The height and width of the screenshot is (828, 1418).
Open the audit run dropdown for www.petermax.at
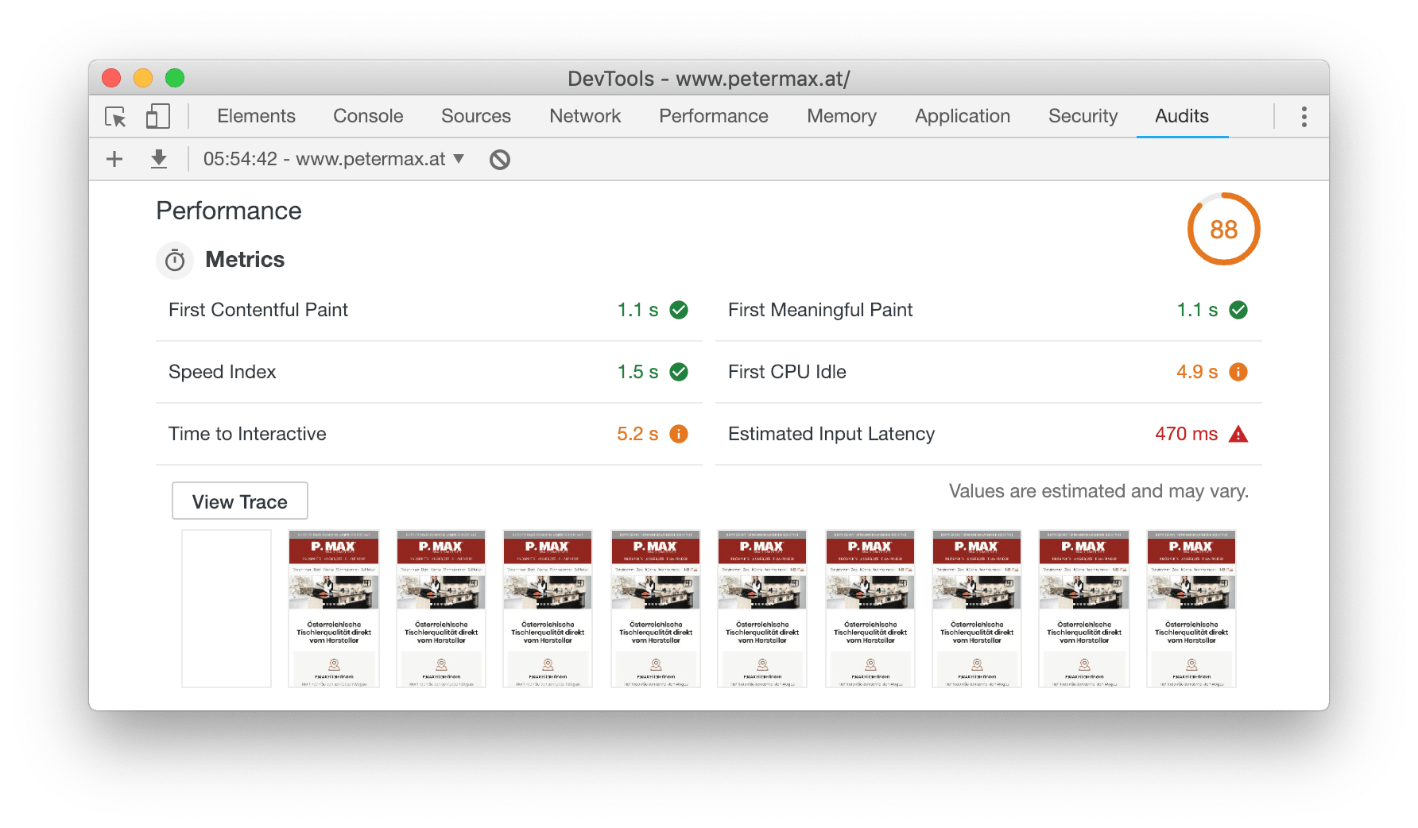pyautogui.click(x=334, y=159)
